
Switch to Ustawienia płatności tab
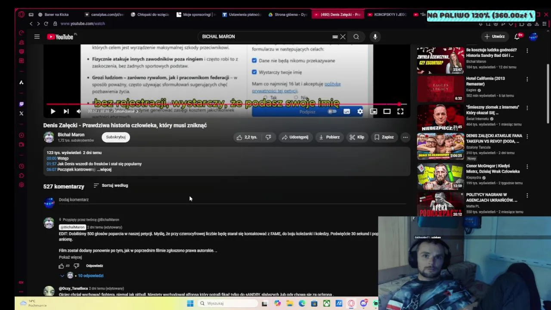pyautogui.click(x=242, y=15)
